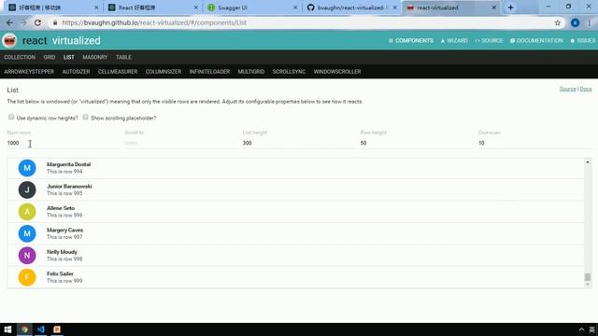This screenshot has height=336, width=598.
Task: Enable Show scrolling placeholder checkbox
Action: coord(85,117)
